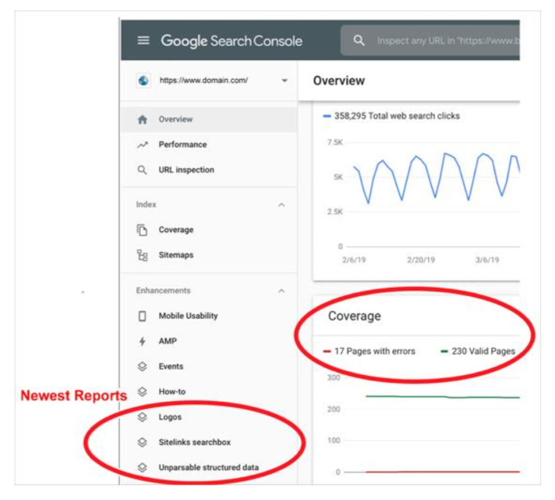The height and width of the screenshot is (500, 555).
Task: Click the Mobile Usability phone icon
Action: click(x=142, y=316)
